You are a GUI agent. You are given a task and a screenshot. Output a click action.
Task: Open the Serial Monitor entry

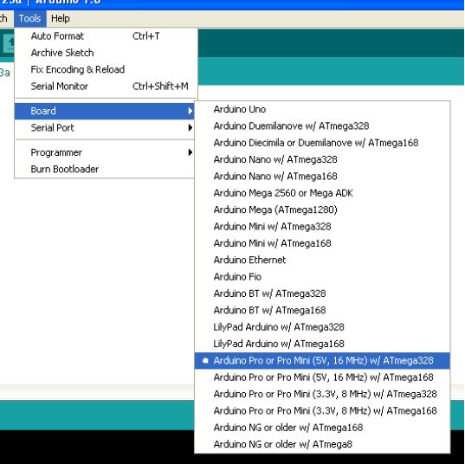[106, 87]
